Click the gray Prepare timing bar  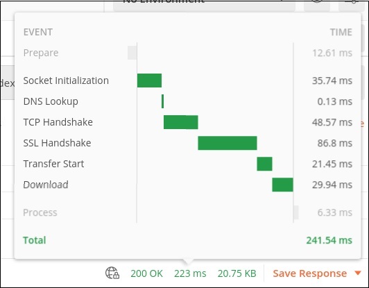coord(132,53)
